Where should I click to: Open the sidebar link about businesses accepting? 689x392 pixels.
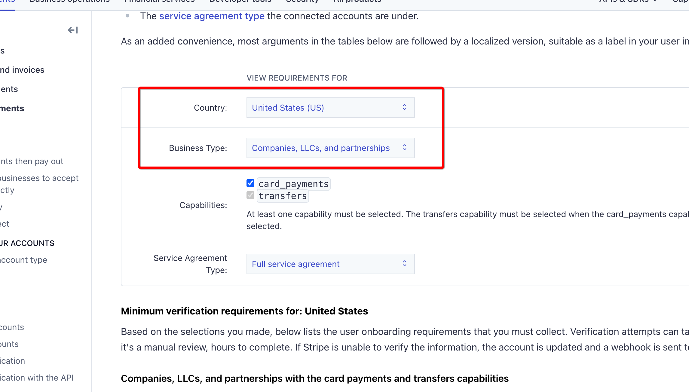coord(39,178)
